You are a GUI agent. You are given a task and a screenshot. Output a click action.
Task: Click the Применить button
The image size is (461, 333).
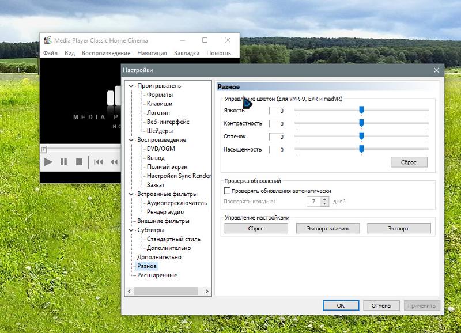coord(422,306)
